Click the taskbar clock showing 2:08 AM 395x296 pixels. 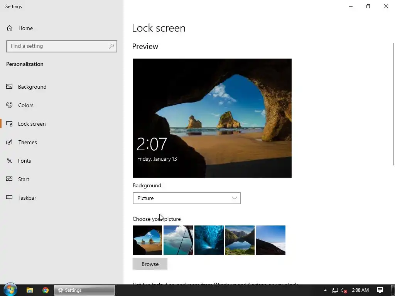click(360, 290)
